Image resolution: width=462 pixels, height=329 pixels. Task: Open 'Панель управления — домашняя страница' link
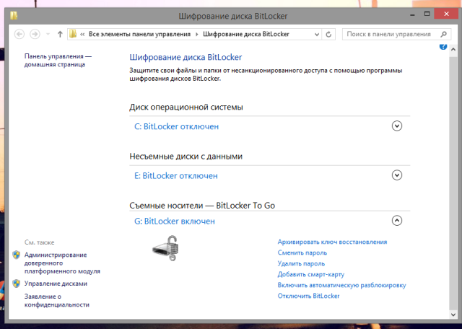[x=58, y=61]
